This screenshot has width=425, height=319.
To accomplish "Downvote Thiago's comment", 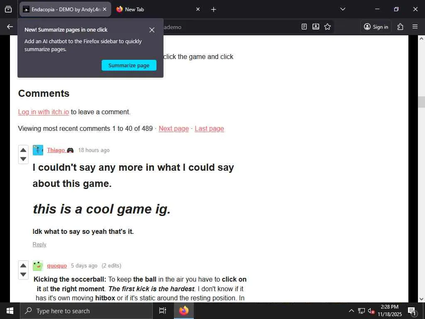I will (23, 159).
